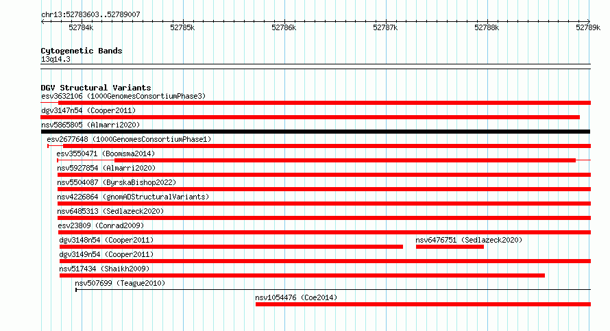Click the 13q14.3 band label
This screenshot has width=610, height=331.
tap(56, 59)
